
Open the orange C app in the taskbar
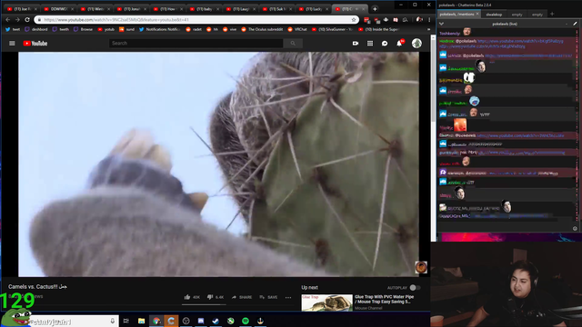[x=171, y=321]
